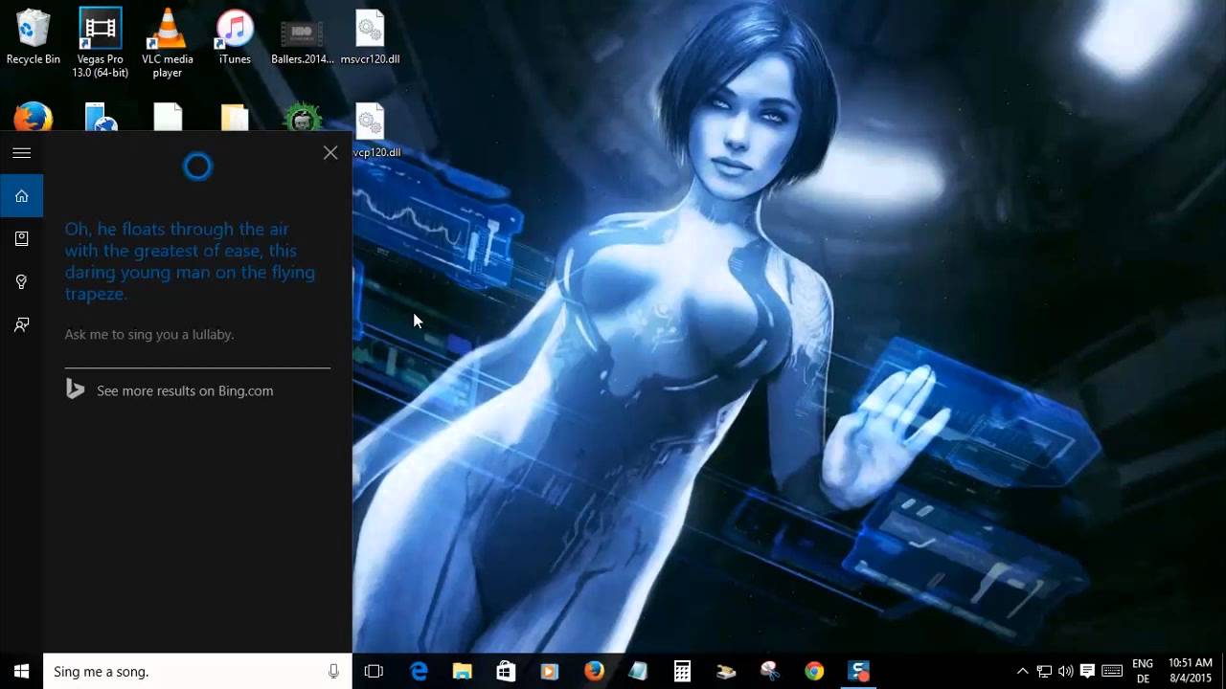Open Cortana Reminders lightbulb

click(x=21, y=282)
